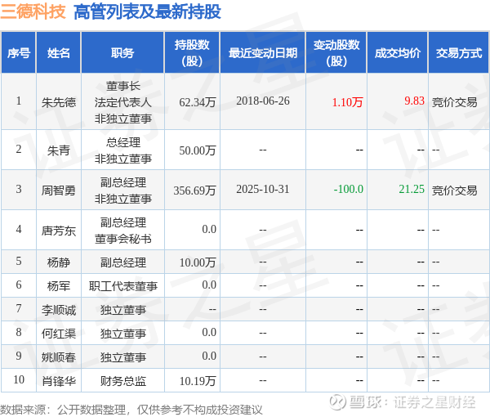This screenshot has width=490, height=417.
Task: Select the 持股数(股) column header
Action: pyautogui.click(x=192, y=53)
